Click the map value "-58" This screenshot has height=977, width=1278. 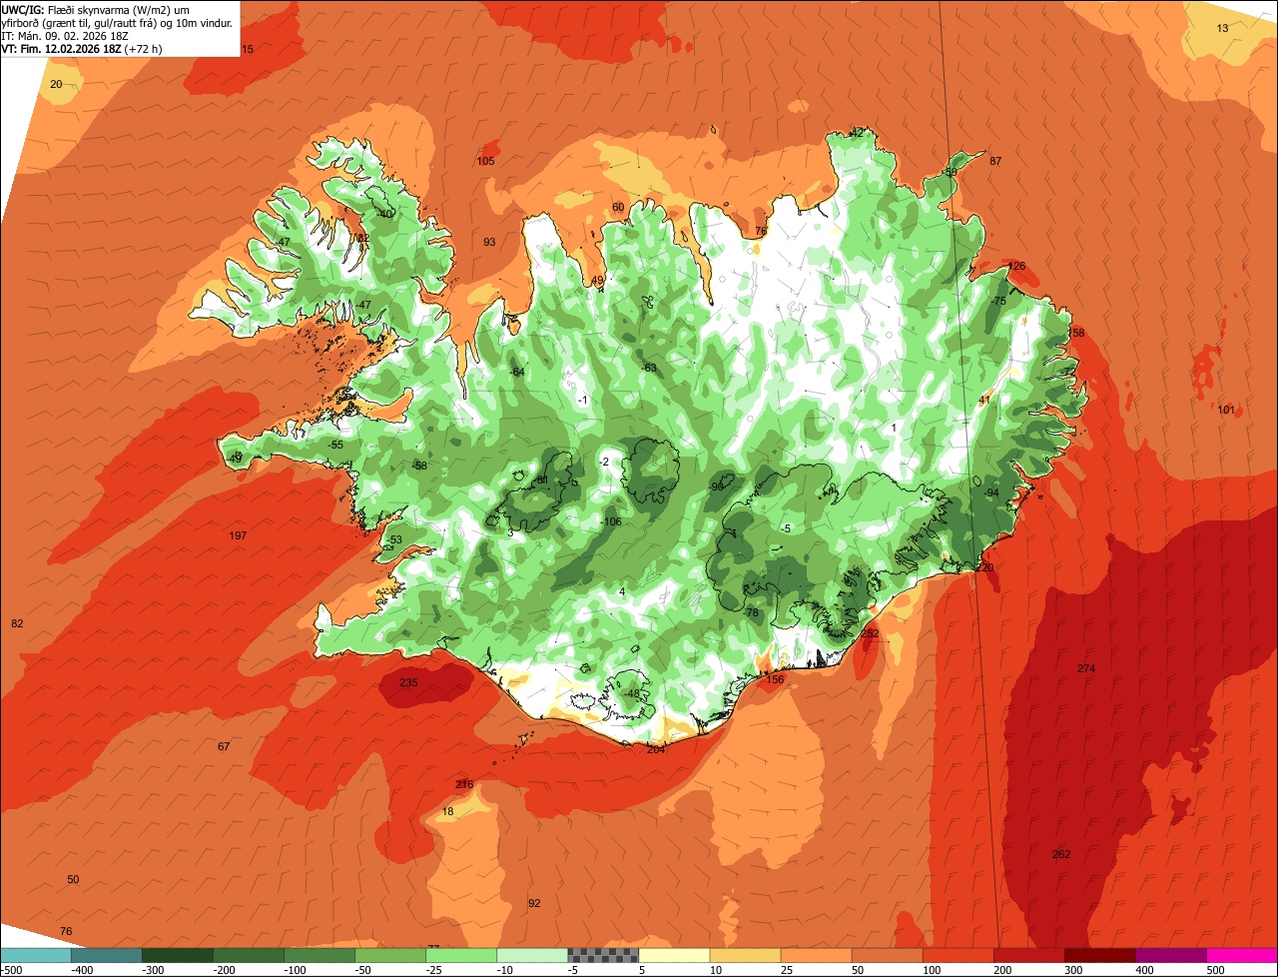419,466
